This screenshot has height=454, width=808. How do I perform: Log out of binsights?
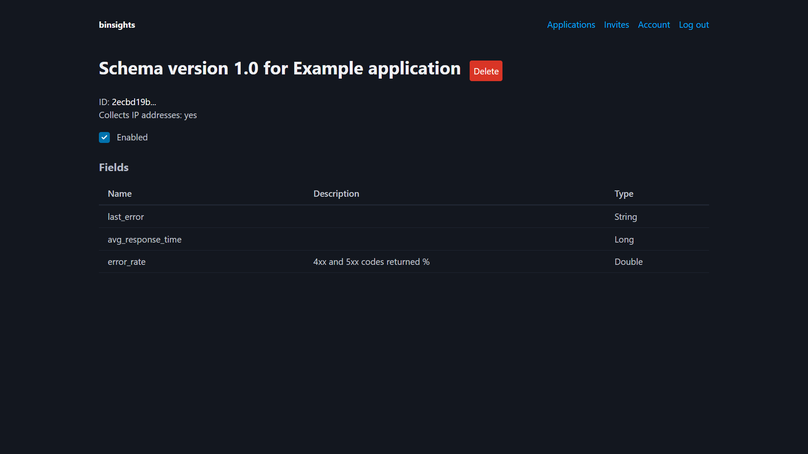pyautogui.click(x=694, y=25)
